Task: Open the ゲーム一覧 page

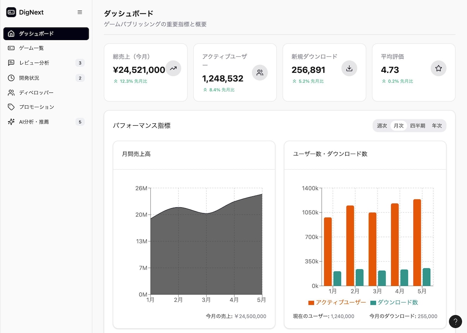Action: coord(46,48)
